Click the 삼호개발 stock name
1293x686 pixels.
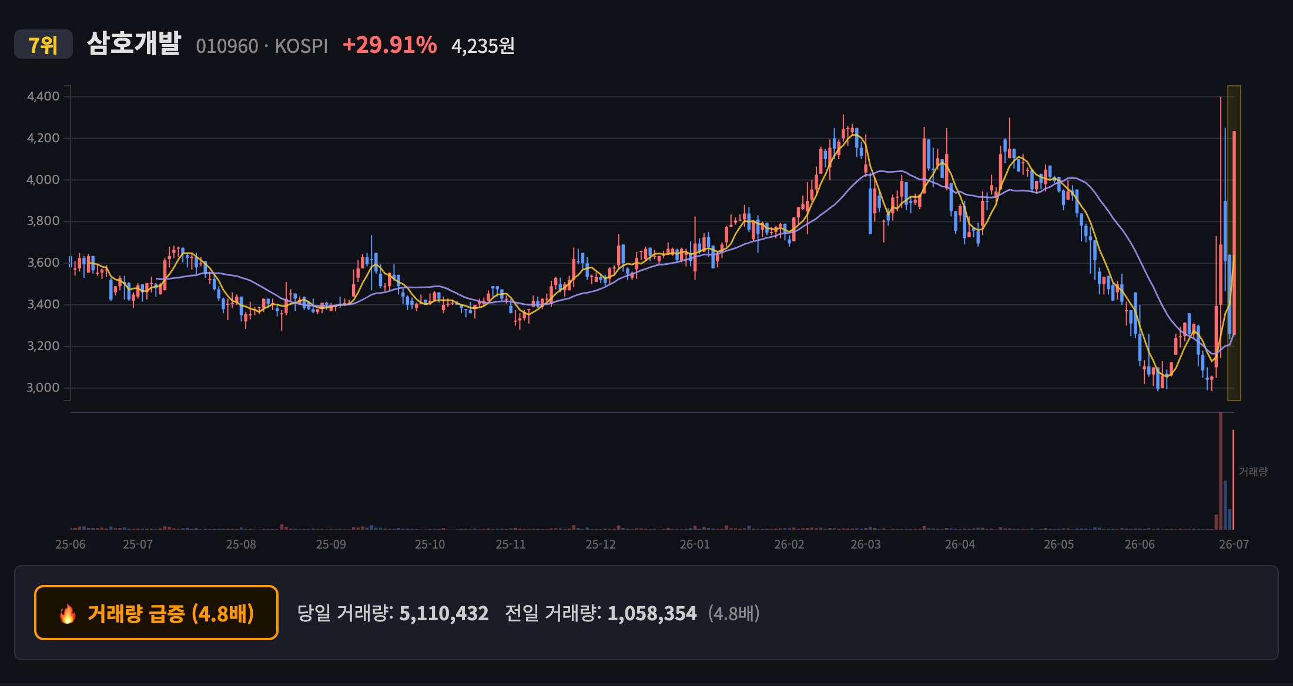pyautogui.click(x=134, y=44)
